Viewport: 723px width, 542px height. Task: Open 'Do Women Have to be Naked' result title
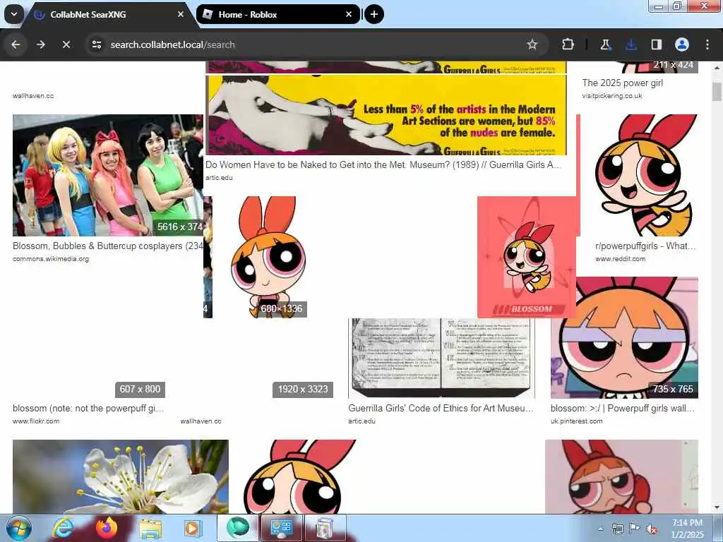(x=383, y=164)
